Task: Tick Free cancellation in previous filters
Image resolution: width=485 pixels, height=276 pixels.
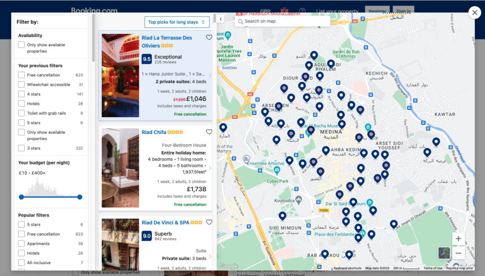Action: [x=21, y=75]
